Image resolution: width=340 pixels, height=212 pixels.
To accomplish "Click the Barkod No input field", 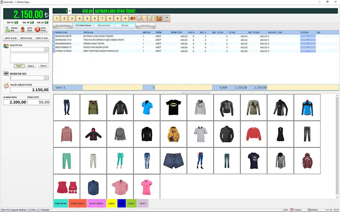I will click(x=27, y=78).
